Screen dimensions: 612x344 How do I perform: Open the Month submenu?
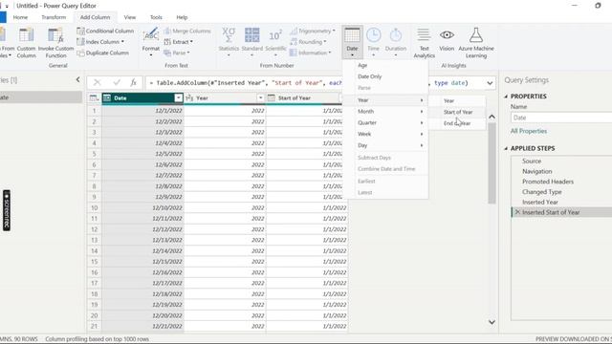click(x=385, y=112)
